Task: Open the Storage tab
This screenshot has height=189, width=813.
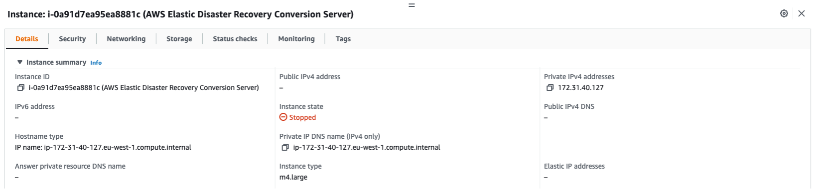Action: tap(179, 39)
